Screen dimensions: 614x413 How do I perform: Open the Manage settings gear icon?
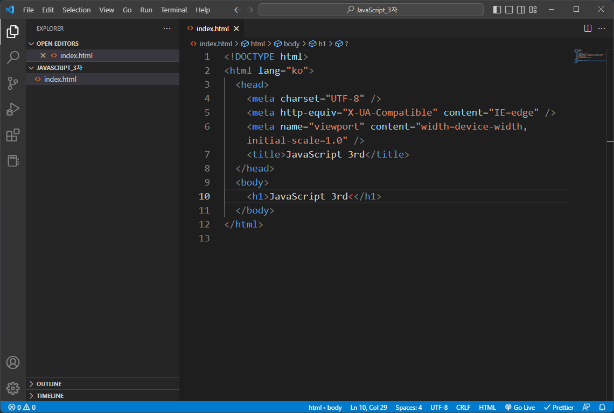click(x=13, y=388)
